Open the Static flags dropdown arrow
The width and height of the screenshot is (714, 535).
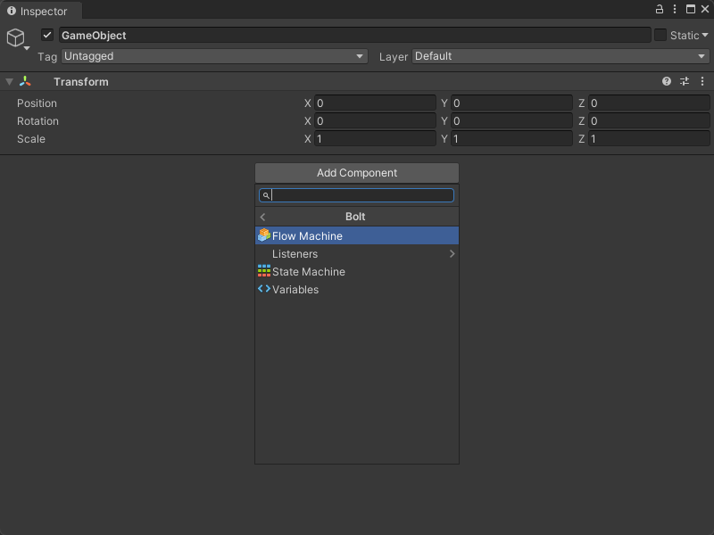tap(705, 36)
